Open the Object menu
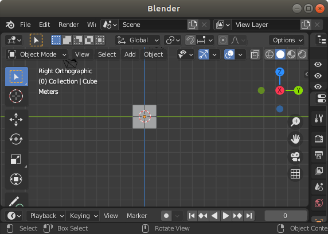328x234 pixels. 153,55
